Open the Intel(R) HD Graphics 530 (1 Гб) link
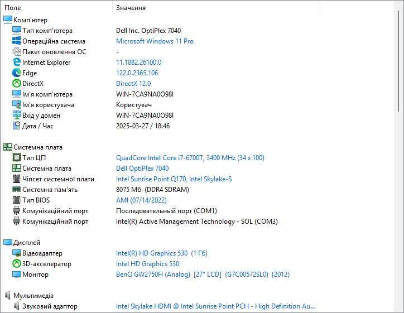 (x=162, y=253)
